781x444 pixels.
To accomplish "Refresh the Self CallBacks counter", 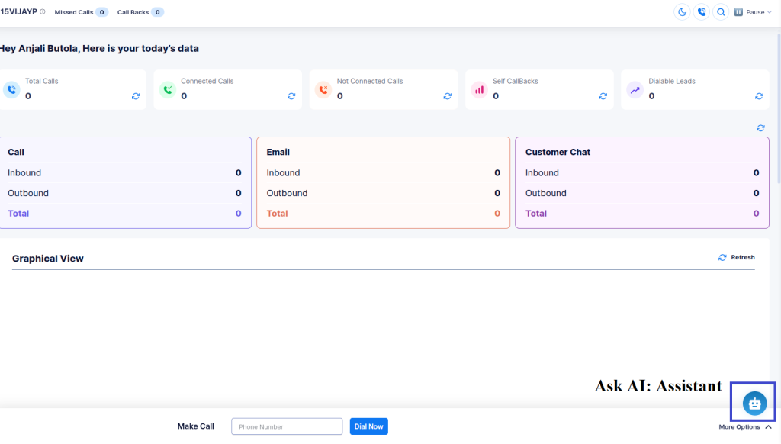I will point(603,96).
